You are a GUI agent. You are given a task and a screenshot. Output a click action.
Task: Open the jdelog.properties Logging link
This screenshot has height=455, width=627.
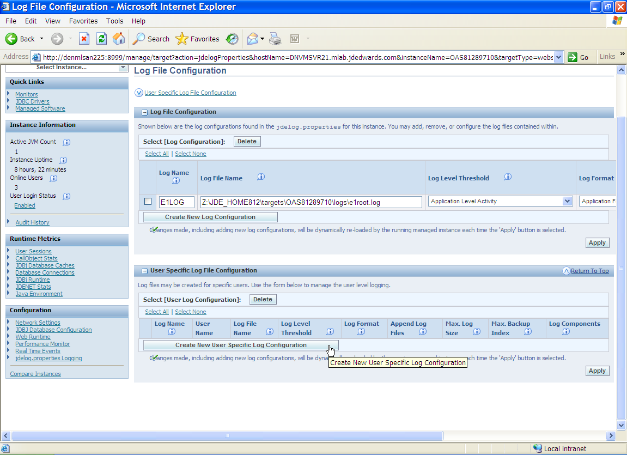pos(49,358)
